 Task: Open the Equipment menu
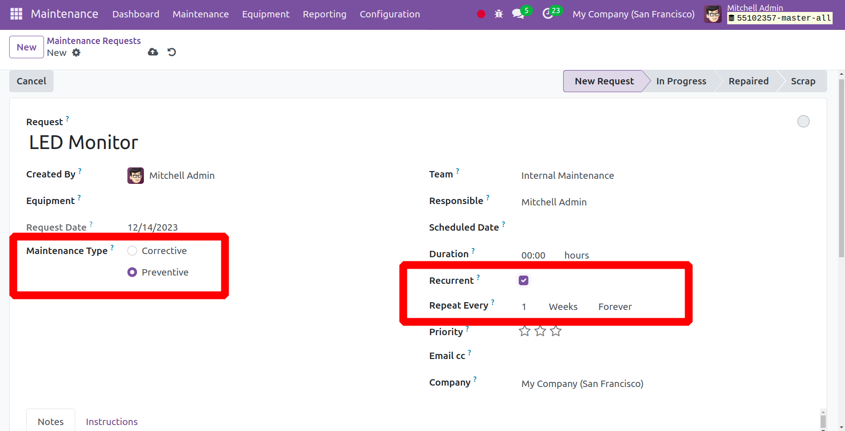coord(266,14)
